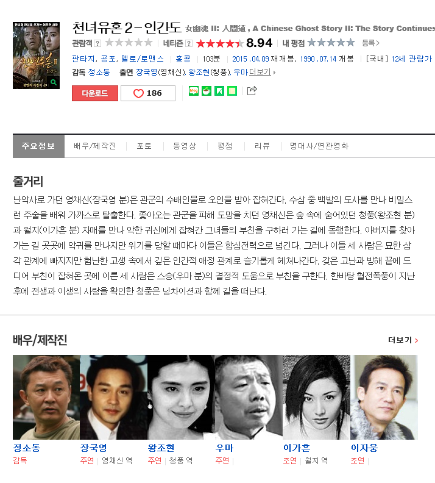Share the movie via the blog icon

pyautogui.click(x=194, y=91)
